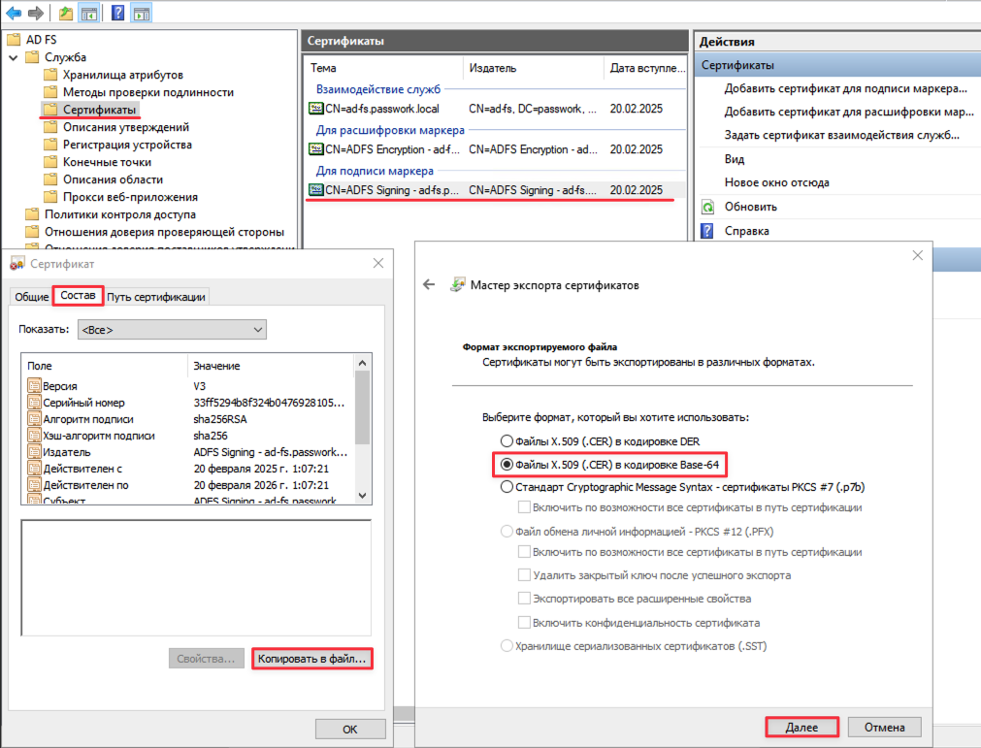Viewport: 981px width, 748px height.
Task: Open Help using the blue question mark toolbar icon
Action: tap(116, 13)
